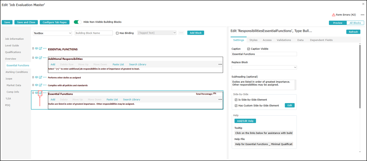Screen dimensions: 367x161
Task: Click the Building Block Name input
Action: pyautogui.click(x=94, y=33)
